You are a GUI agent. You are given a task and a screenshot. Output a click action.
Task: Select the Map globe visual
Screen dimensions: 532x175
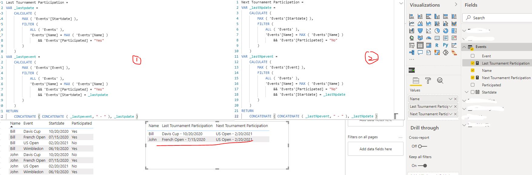(x=411, y=38)
